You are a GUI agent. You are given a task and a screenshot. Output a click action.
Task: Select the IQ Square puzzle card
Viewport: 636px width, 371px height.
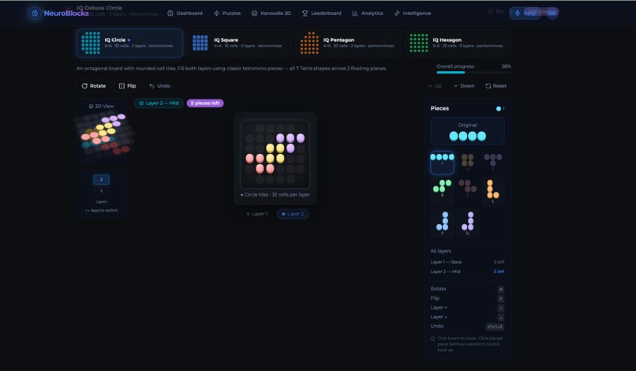tap(239, 43)
